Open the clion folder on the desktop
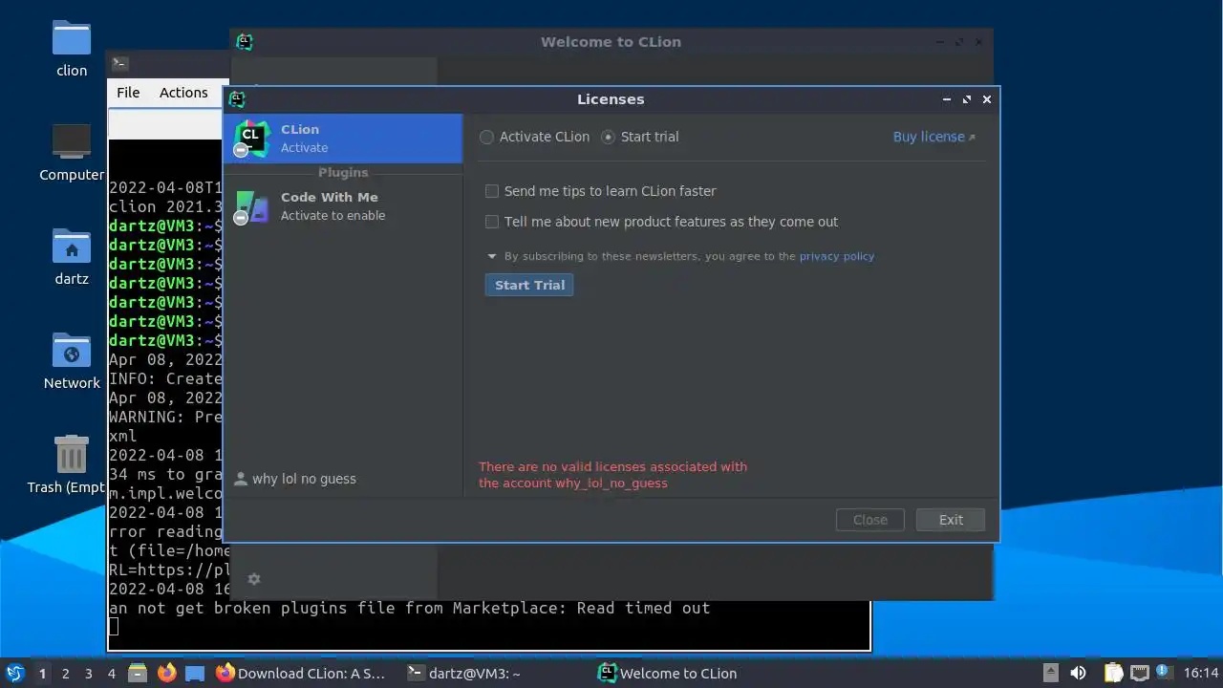This screenshot has width=1223, height=688. [x=72, y=49]
